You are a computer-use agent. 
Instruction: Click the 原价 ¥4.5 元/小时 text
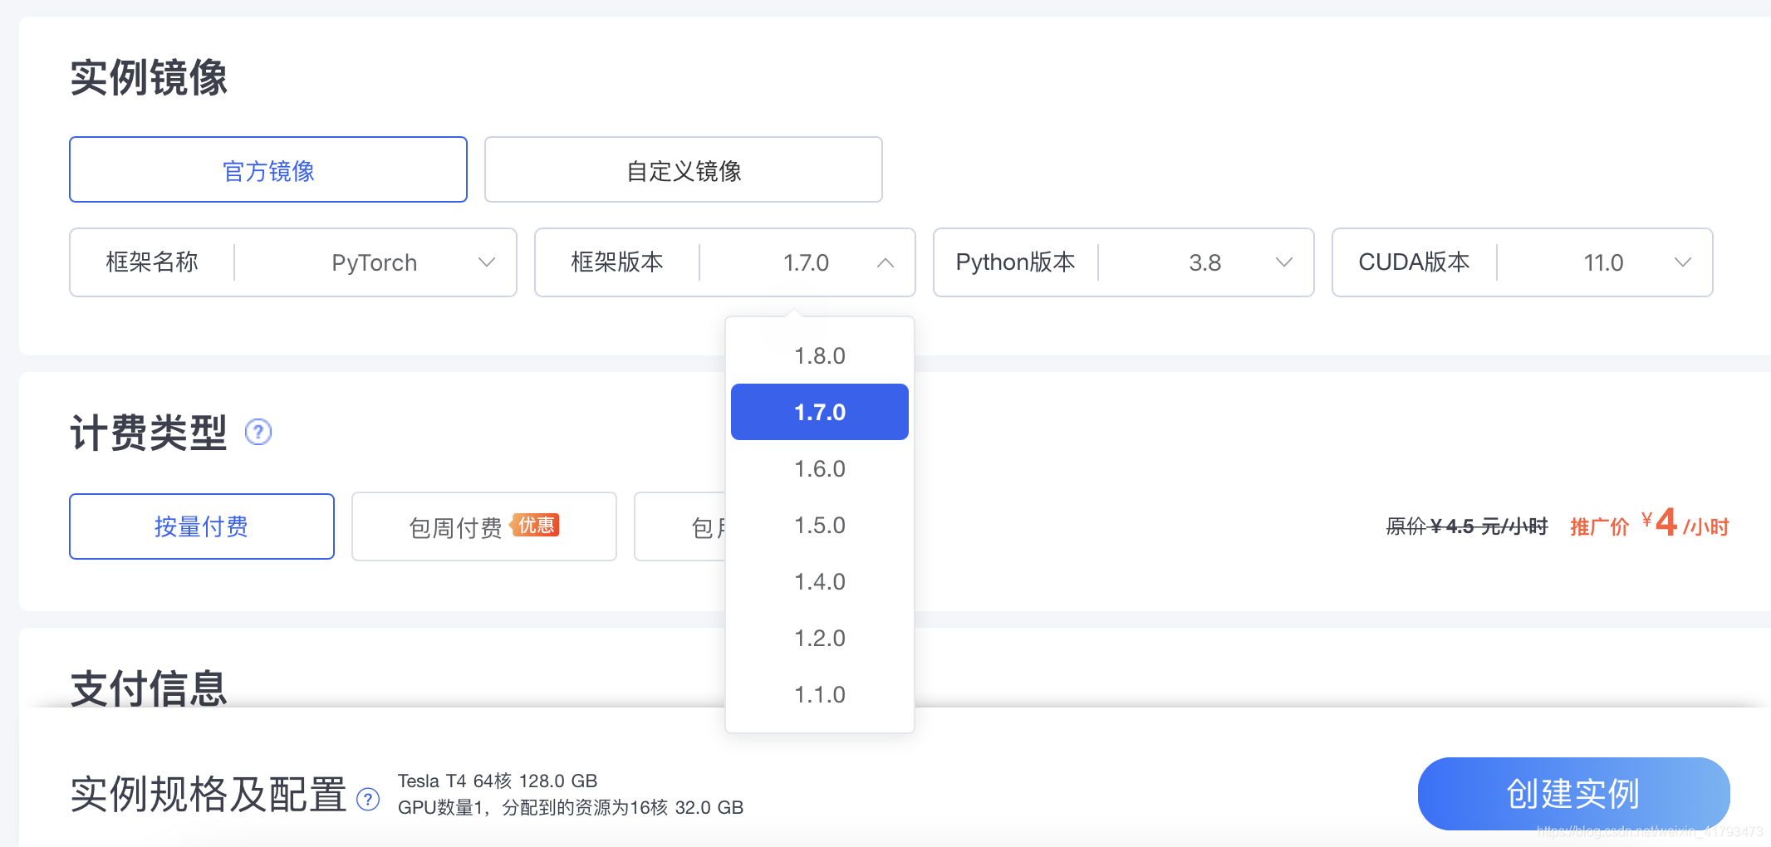click(1467, 526)
